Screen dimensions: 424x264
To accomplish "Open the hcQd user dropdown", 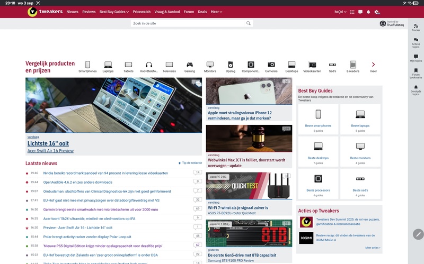I will tap(340, 12).
